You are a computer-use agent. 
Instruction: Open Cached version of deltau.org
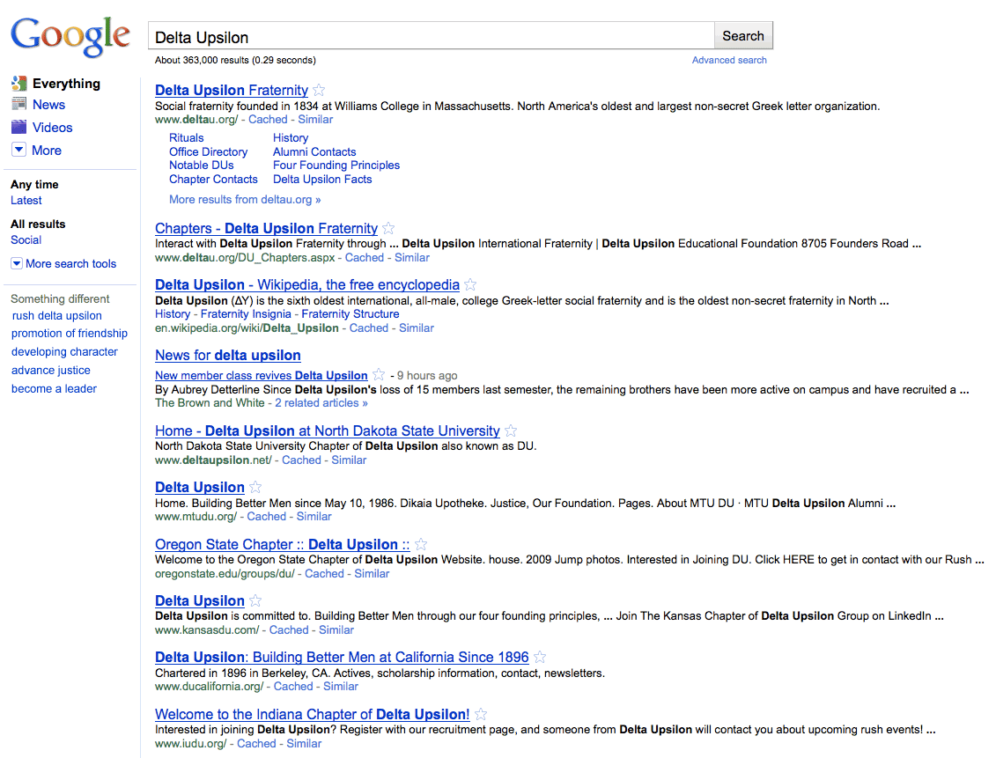click(268, 120)
